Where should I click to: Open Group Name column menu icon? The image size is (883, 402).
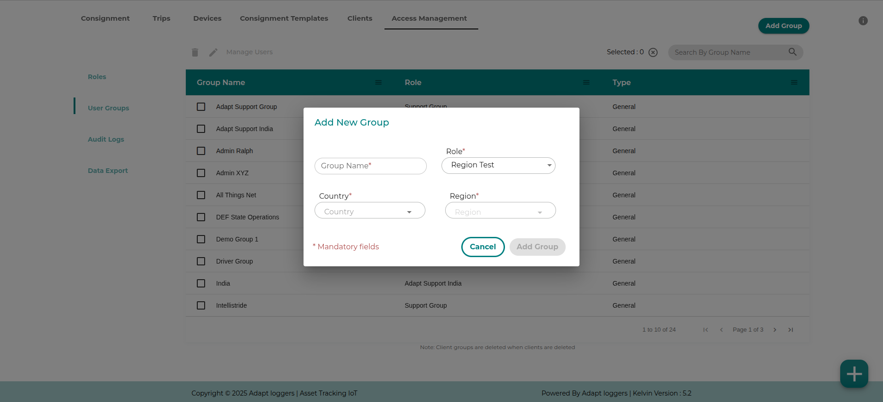pos(378,82)
